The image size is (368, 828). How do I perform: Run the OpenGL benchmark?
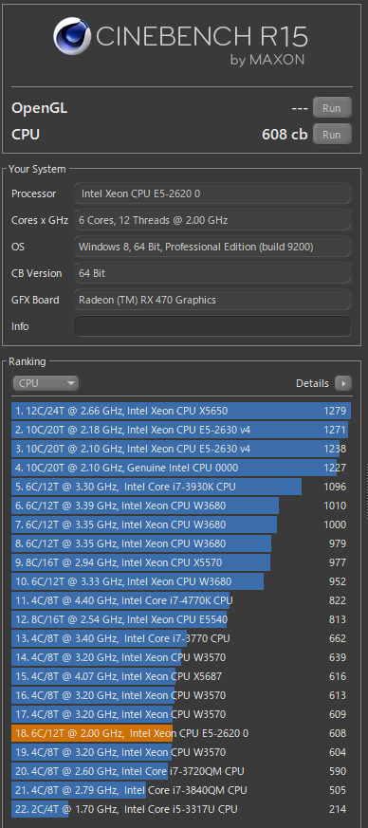point(332,108)
